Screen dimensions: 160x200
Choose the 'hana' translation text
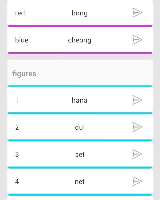click(x=80, y=100)
